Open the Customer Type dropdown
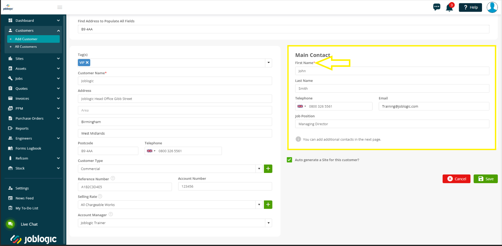This screenshot has width=502, height=246. [259, 169]
